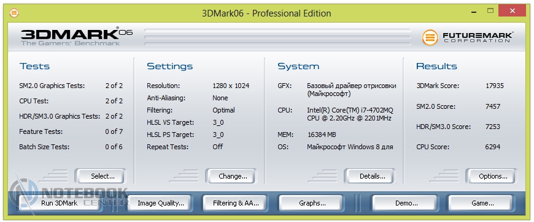
Task: Click the Settings section heading
Action: (x=170, y=66)
